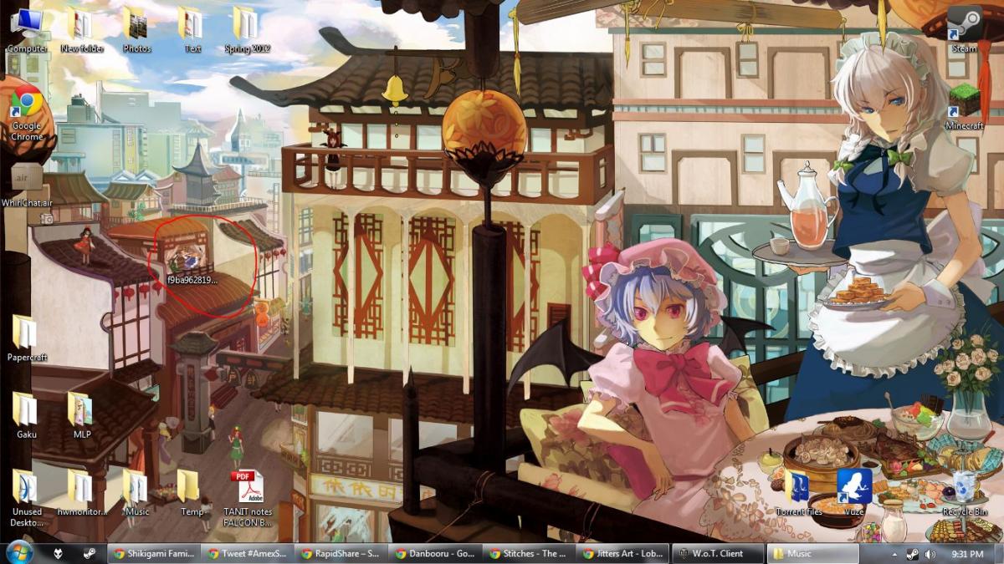Viewport: 1004px width, 564px height.
Task: Select the f9ba962819 image file icon
Action: click(x=192, y=263)
